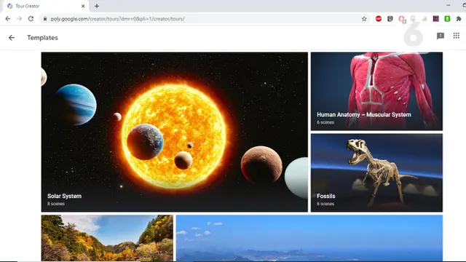This screenshot has width=466, height=262.
Task: Click the green extension icon
Action: coord(447,19)
